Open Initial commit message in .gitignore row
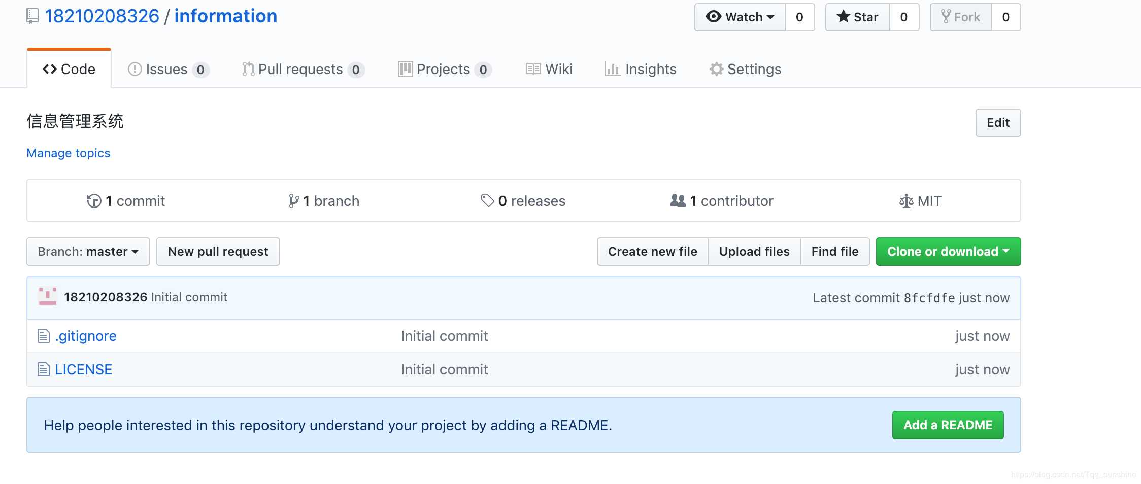This screenshot has height=484, width=1141. coord(445,336)
